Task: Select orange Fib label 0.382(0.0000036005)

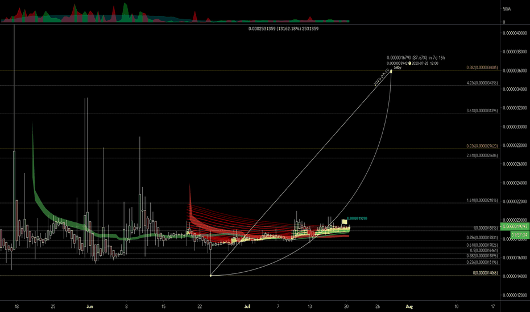Action: 482,68
